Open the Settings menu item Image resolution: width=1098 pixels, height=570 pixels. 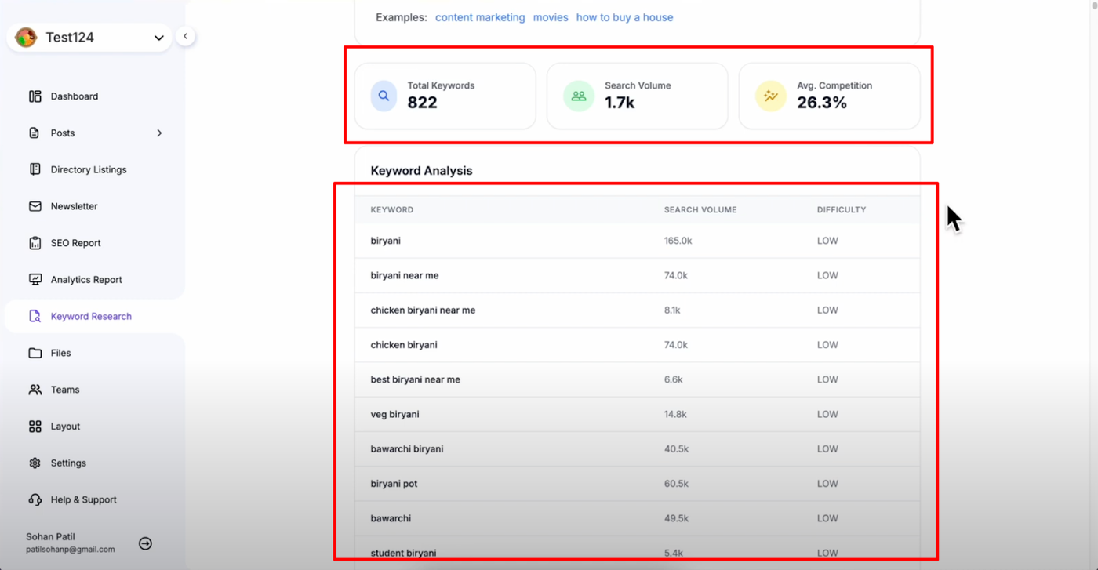(68, 463)
